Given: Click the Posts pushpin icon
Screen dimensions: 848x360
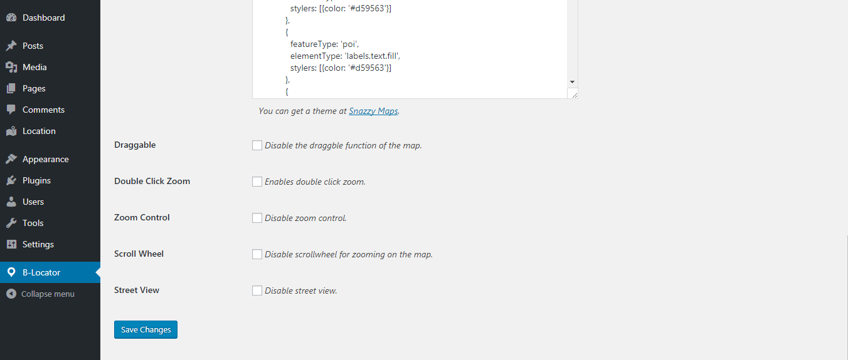Looking at the screenshot, I should [x=11, y=46].
